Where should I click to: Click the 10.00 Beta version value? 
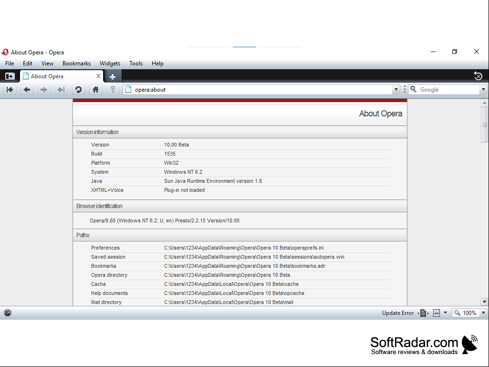coord(177,145)
